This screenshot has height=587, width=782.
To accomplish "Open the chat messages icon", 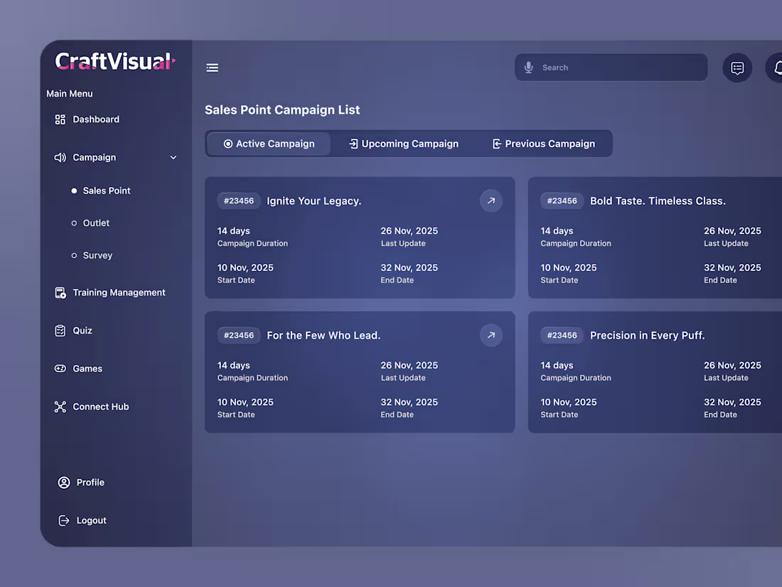I will (737, 68).
